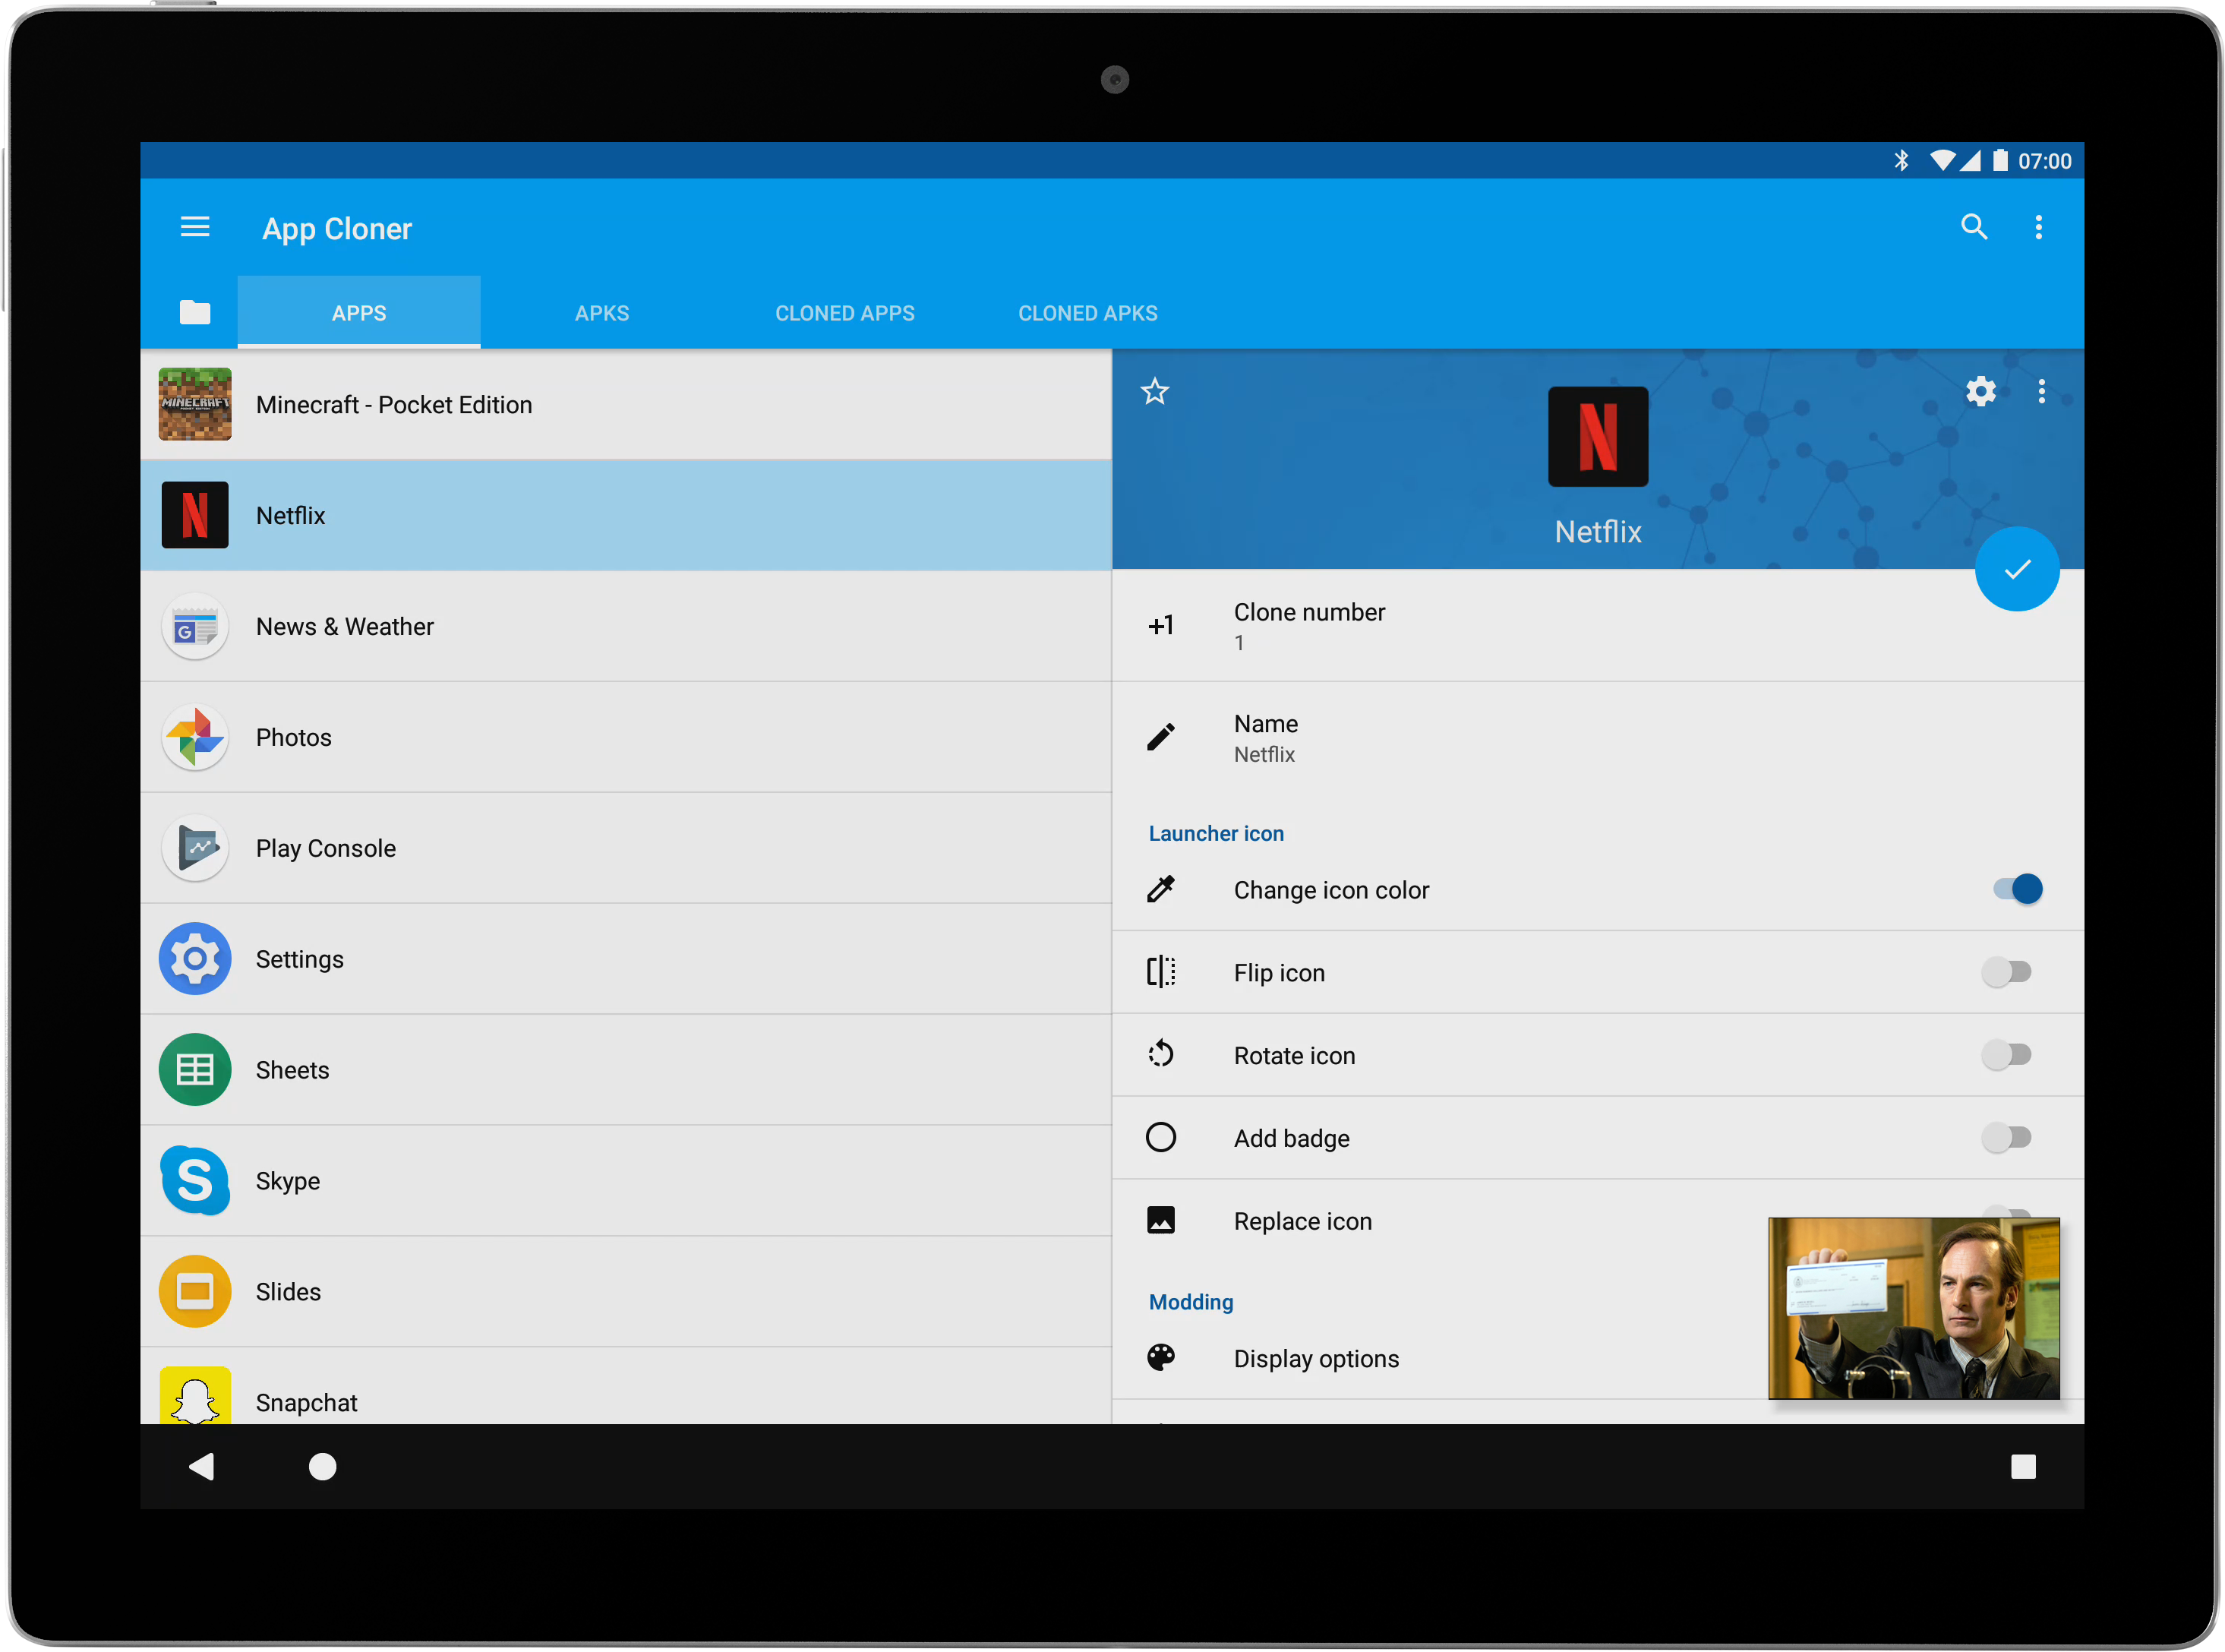Enable the Rotate icon switch
Screen dimensions: 2225x1652
pos(2006,1055)
